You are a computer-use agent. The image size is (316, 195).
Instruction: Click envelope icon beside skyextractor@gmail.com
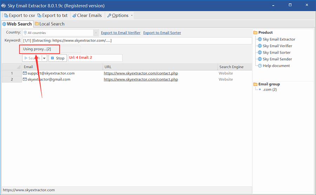coord(25,79)
